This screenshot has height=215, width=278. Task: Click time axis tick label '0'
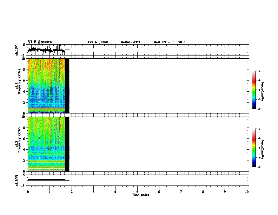[28, 191]
